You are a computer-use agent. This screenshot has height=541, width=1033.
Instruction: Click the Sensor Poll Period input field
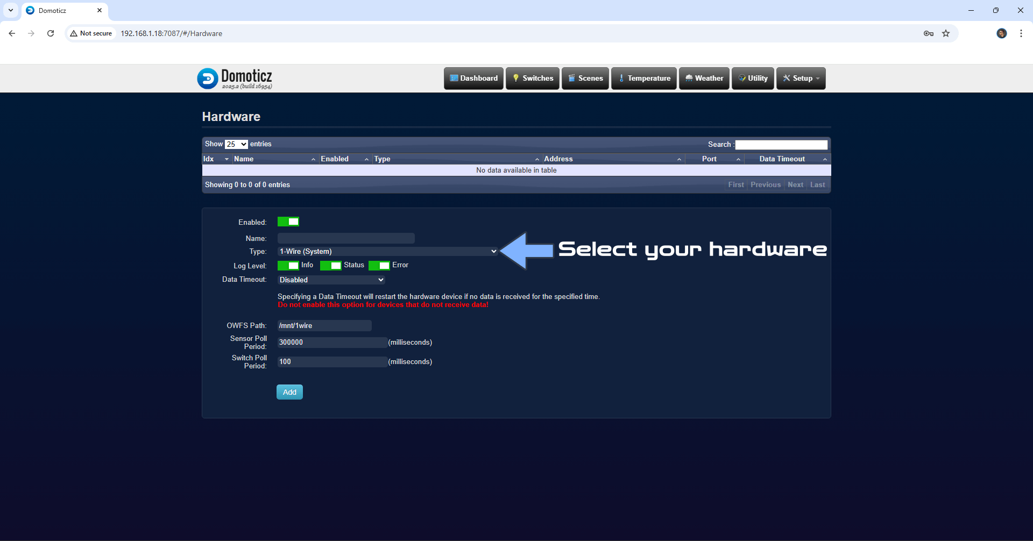(x=331, y=342)
